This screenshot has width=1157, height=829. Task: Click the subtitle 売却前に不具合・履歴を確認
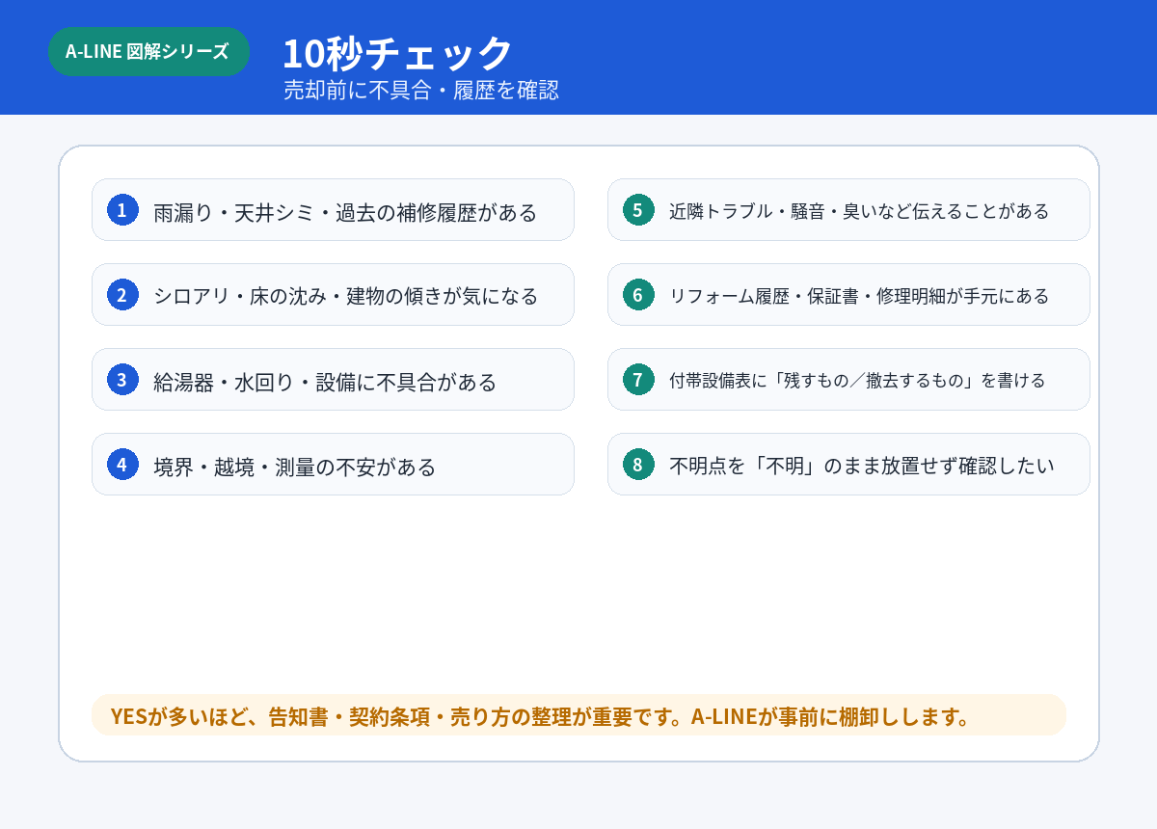pos(421,91)
